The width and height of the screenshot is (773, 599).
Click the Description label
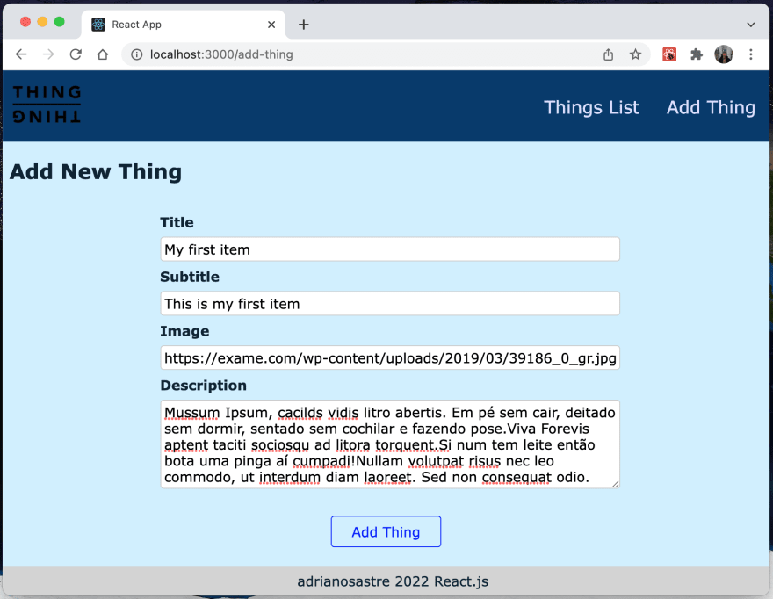(204, 386)
